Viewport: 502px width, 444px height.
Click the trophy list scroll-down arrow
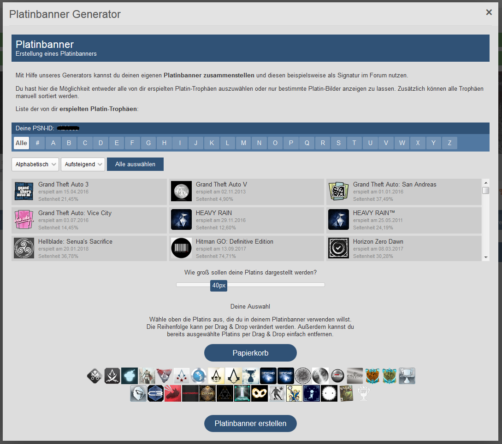(x=486, y=257)
